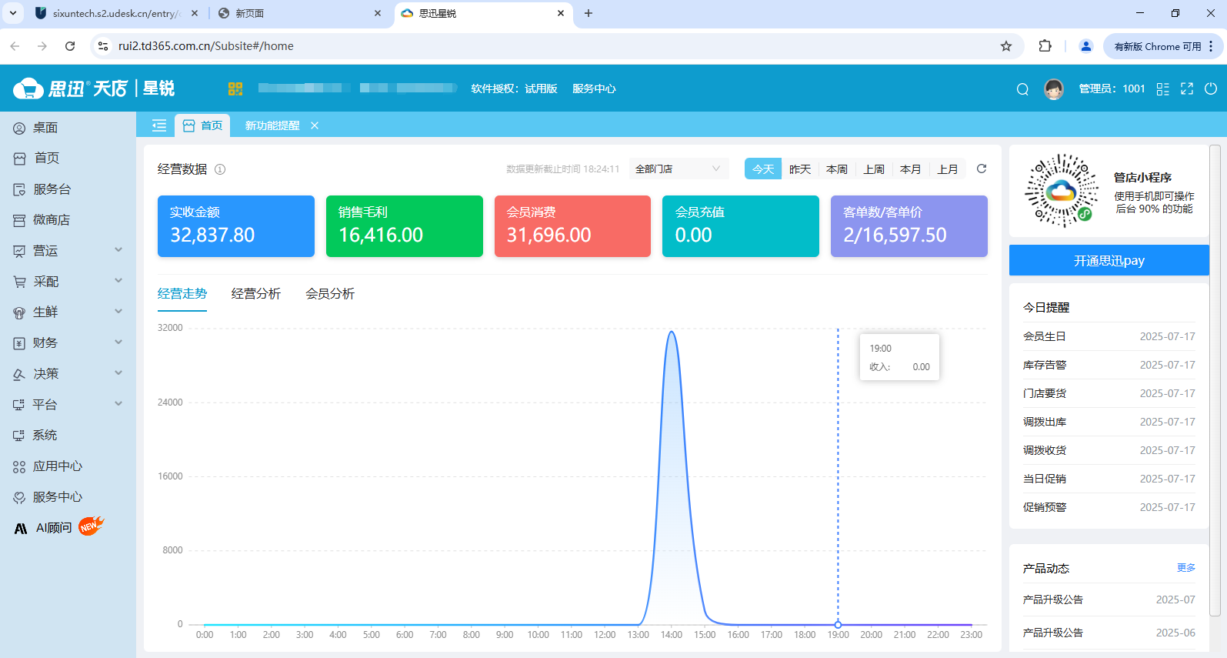Screen dimensions: 1227x658
Task: Bookmark this page with the star icon
Action: 1006,46
